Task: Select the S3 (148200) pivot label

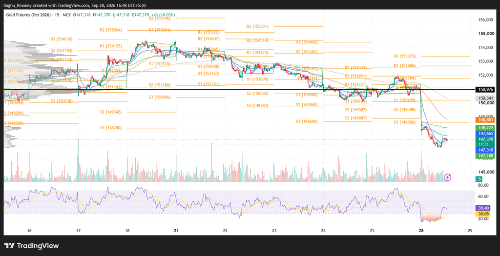Action: click(111, 128)
